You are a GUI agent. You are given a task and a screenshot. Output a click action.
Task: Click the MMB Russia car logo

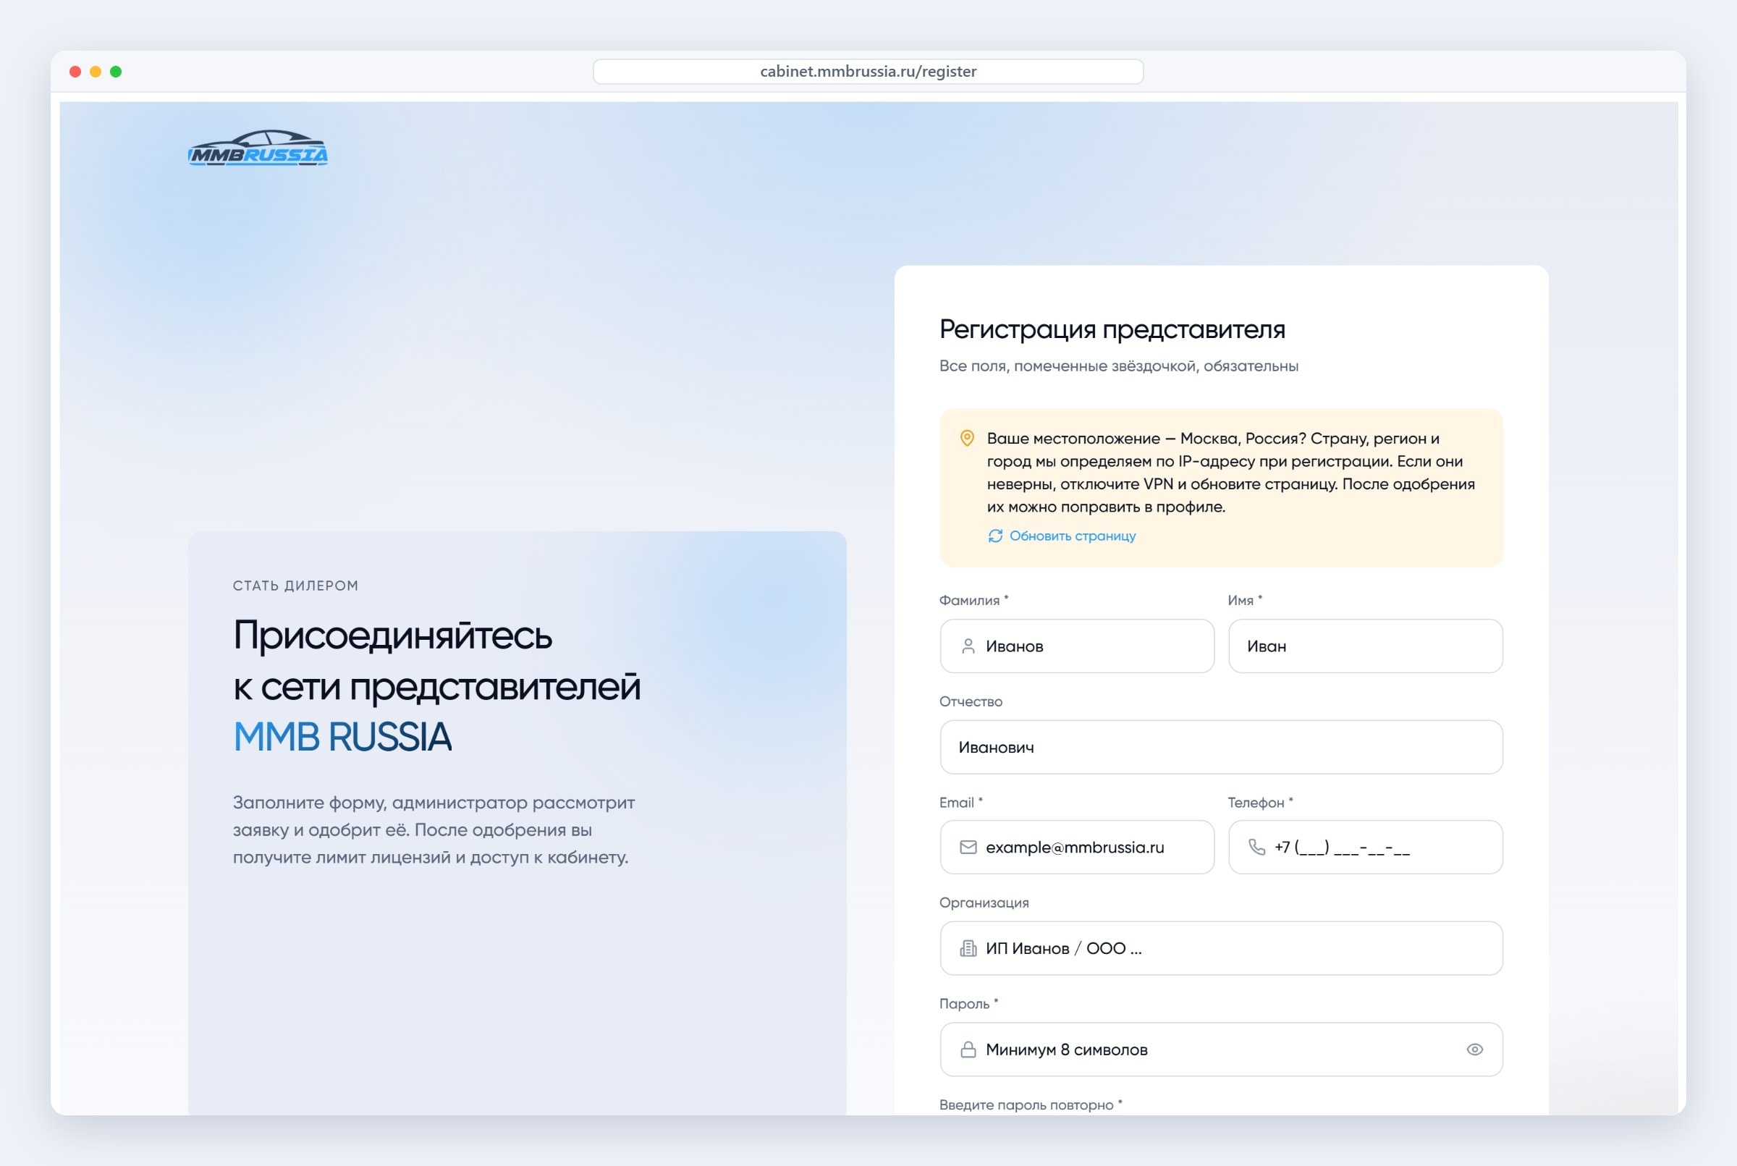click(258, 148)
